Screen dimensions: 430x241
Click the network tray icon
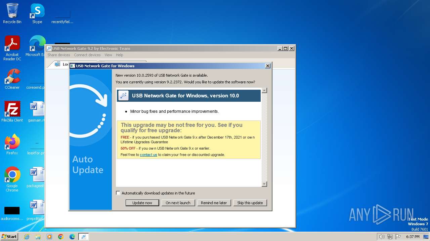click(x=390, y=237)
